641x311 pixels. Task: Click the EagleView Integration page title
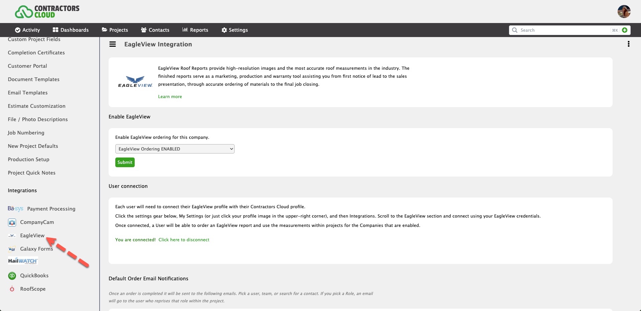tap(158, 44)
